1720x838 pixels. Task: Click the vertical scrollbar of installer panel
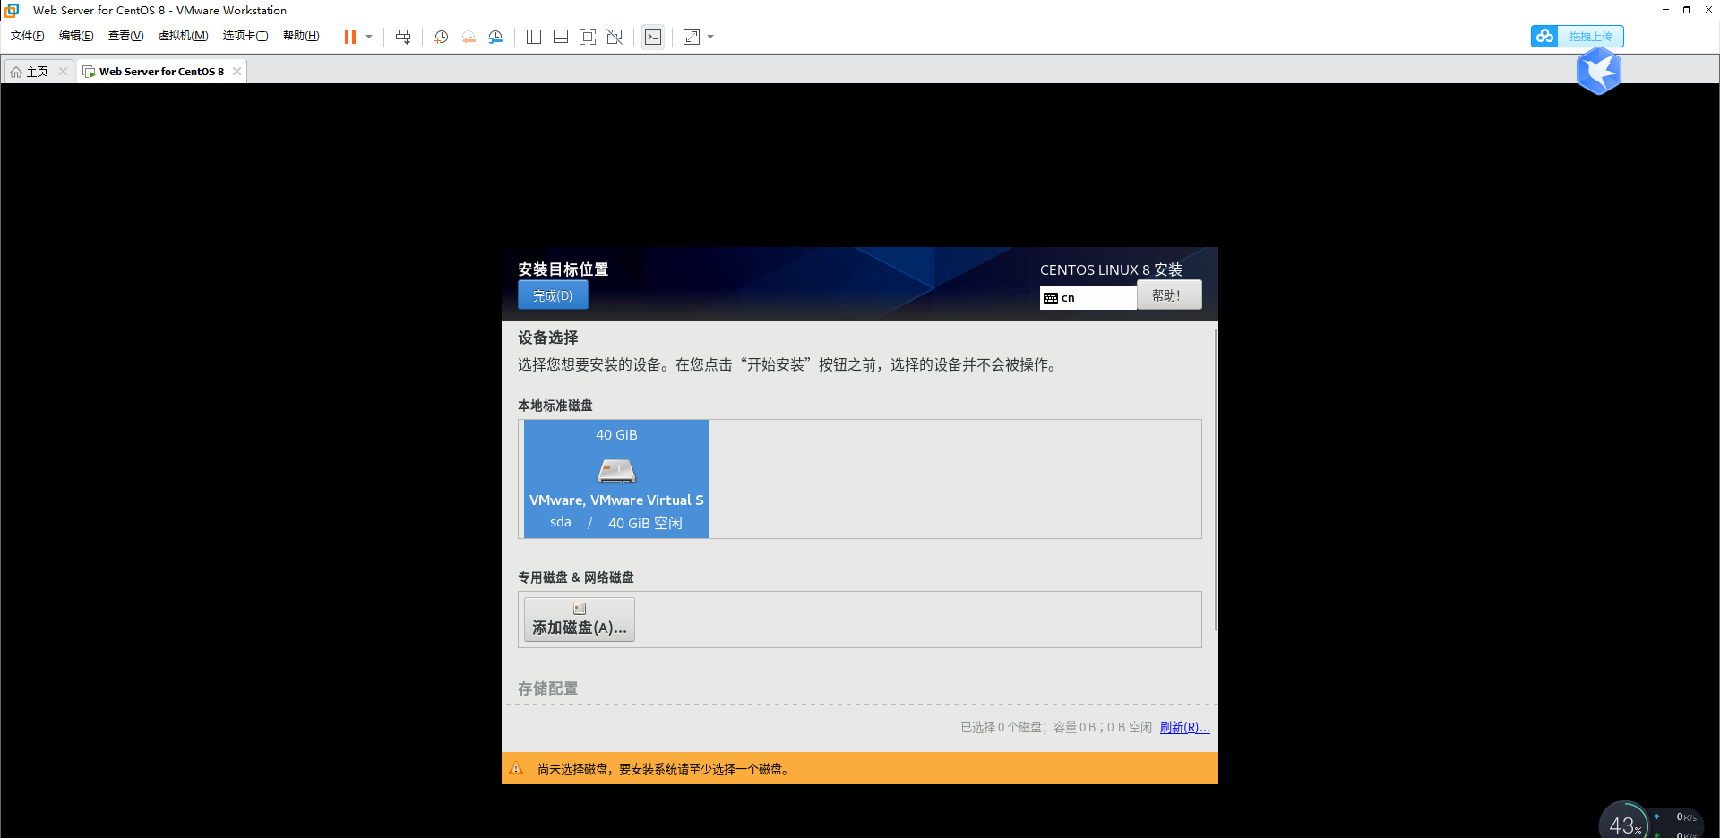click(x=1216, y=480)
